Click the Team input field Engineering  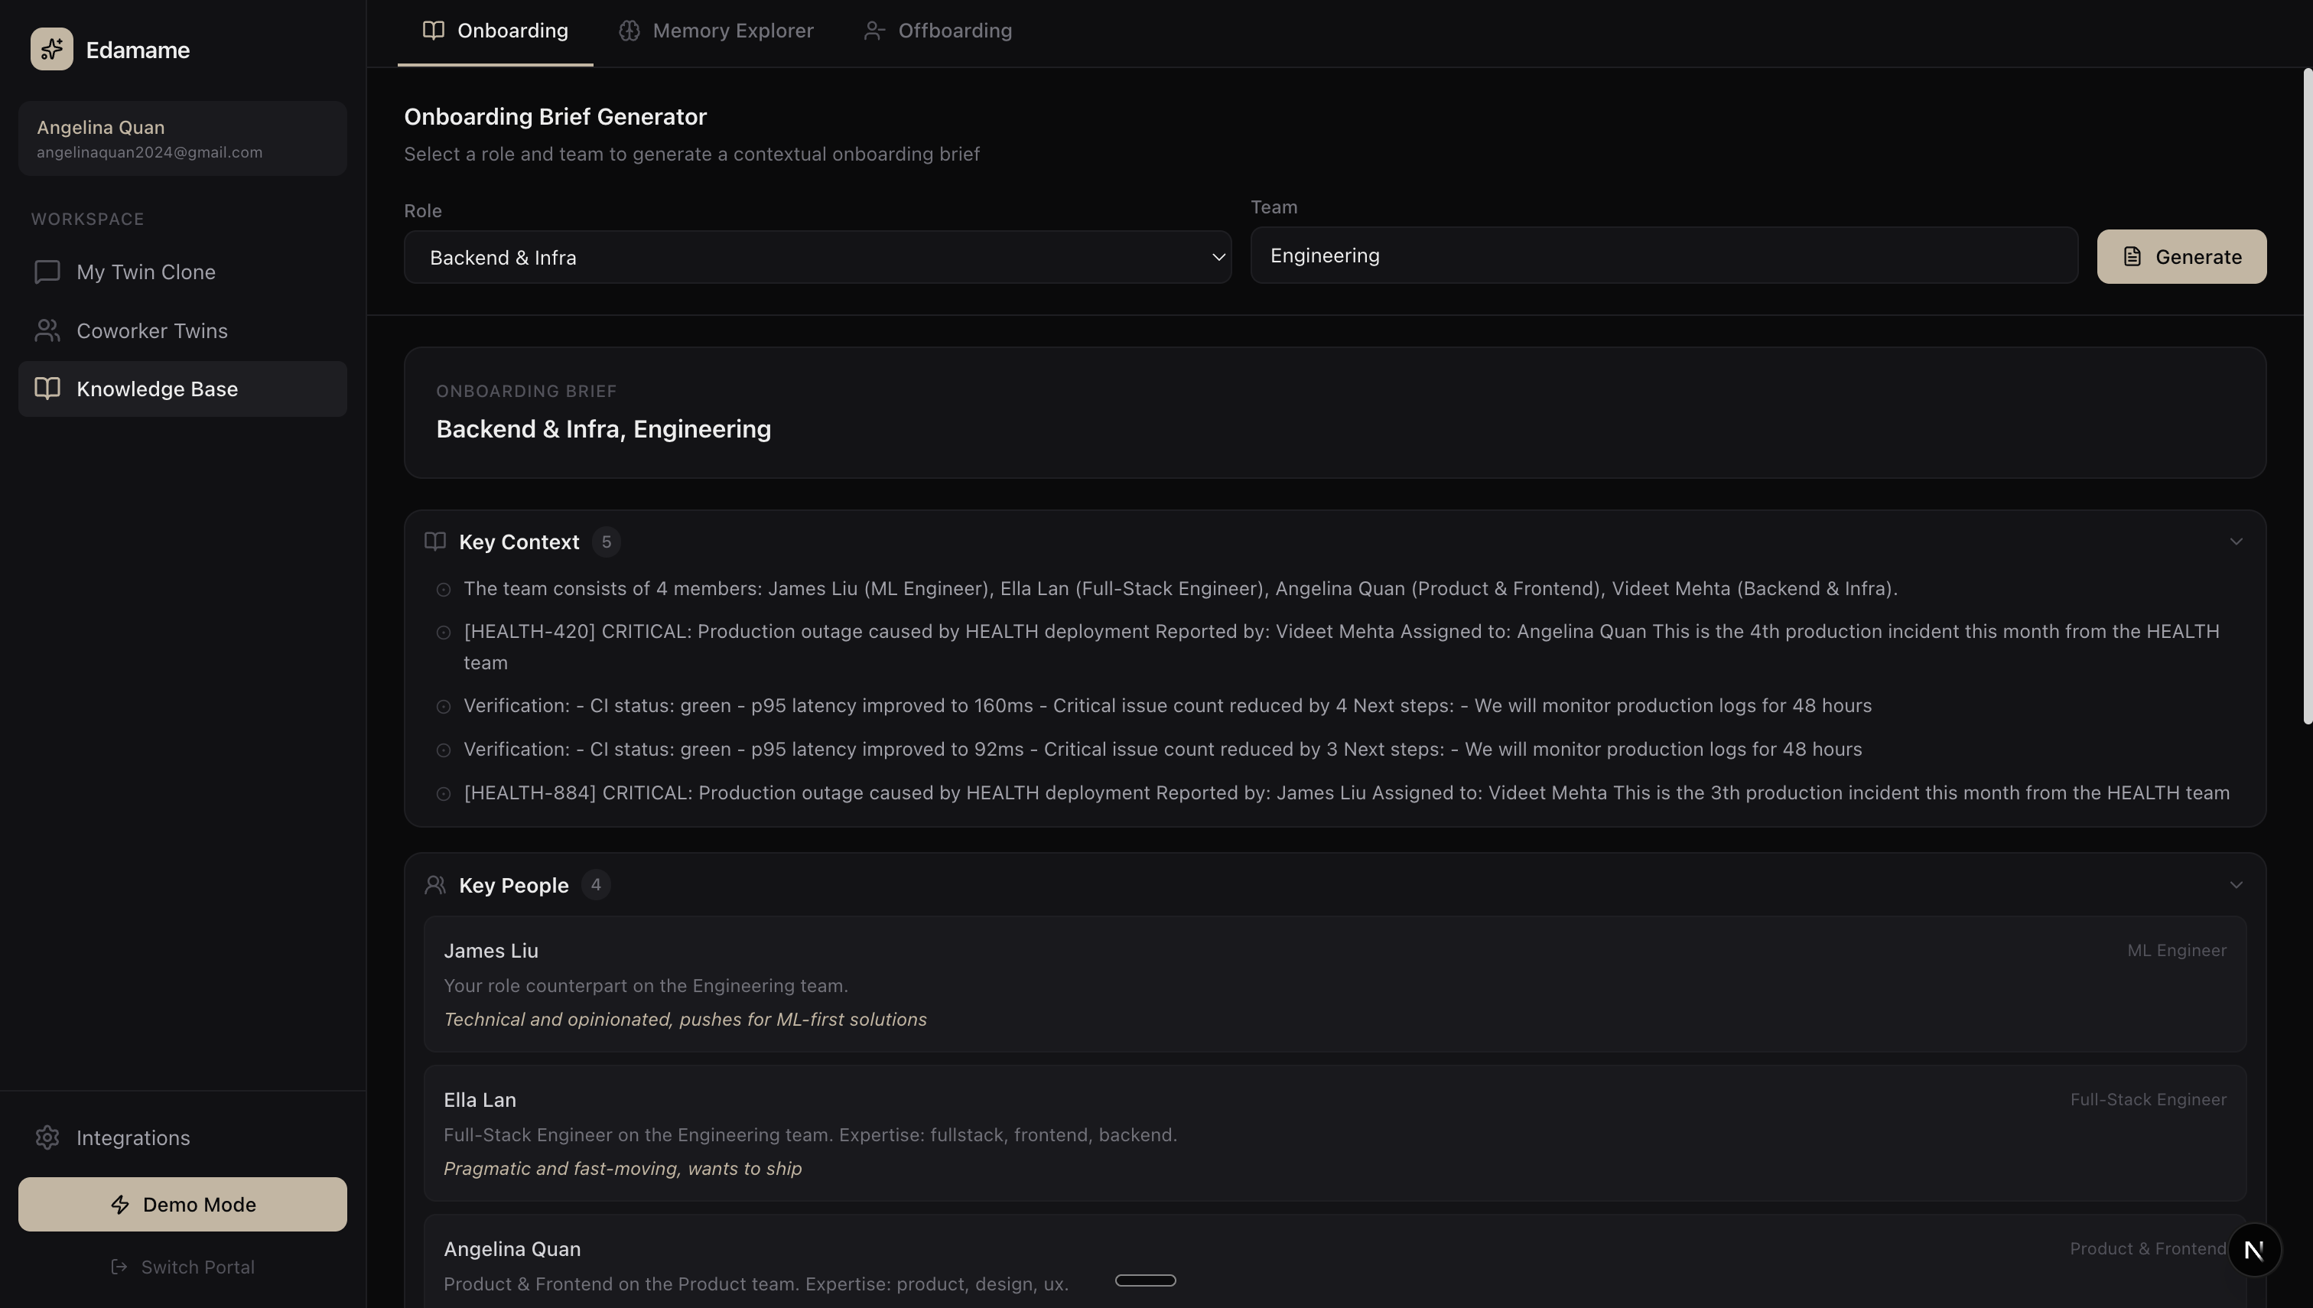(1664, 256)
